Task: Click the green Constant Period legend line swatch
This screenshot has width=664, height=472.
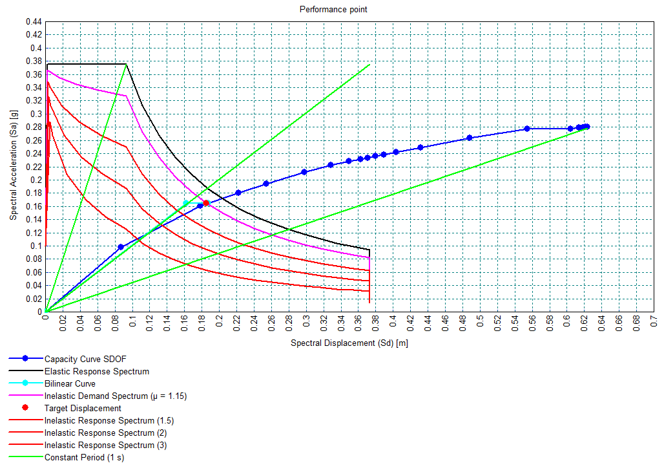Action: 25,457
